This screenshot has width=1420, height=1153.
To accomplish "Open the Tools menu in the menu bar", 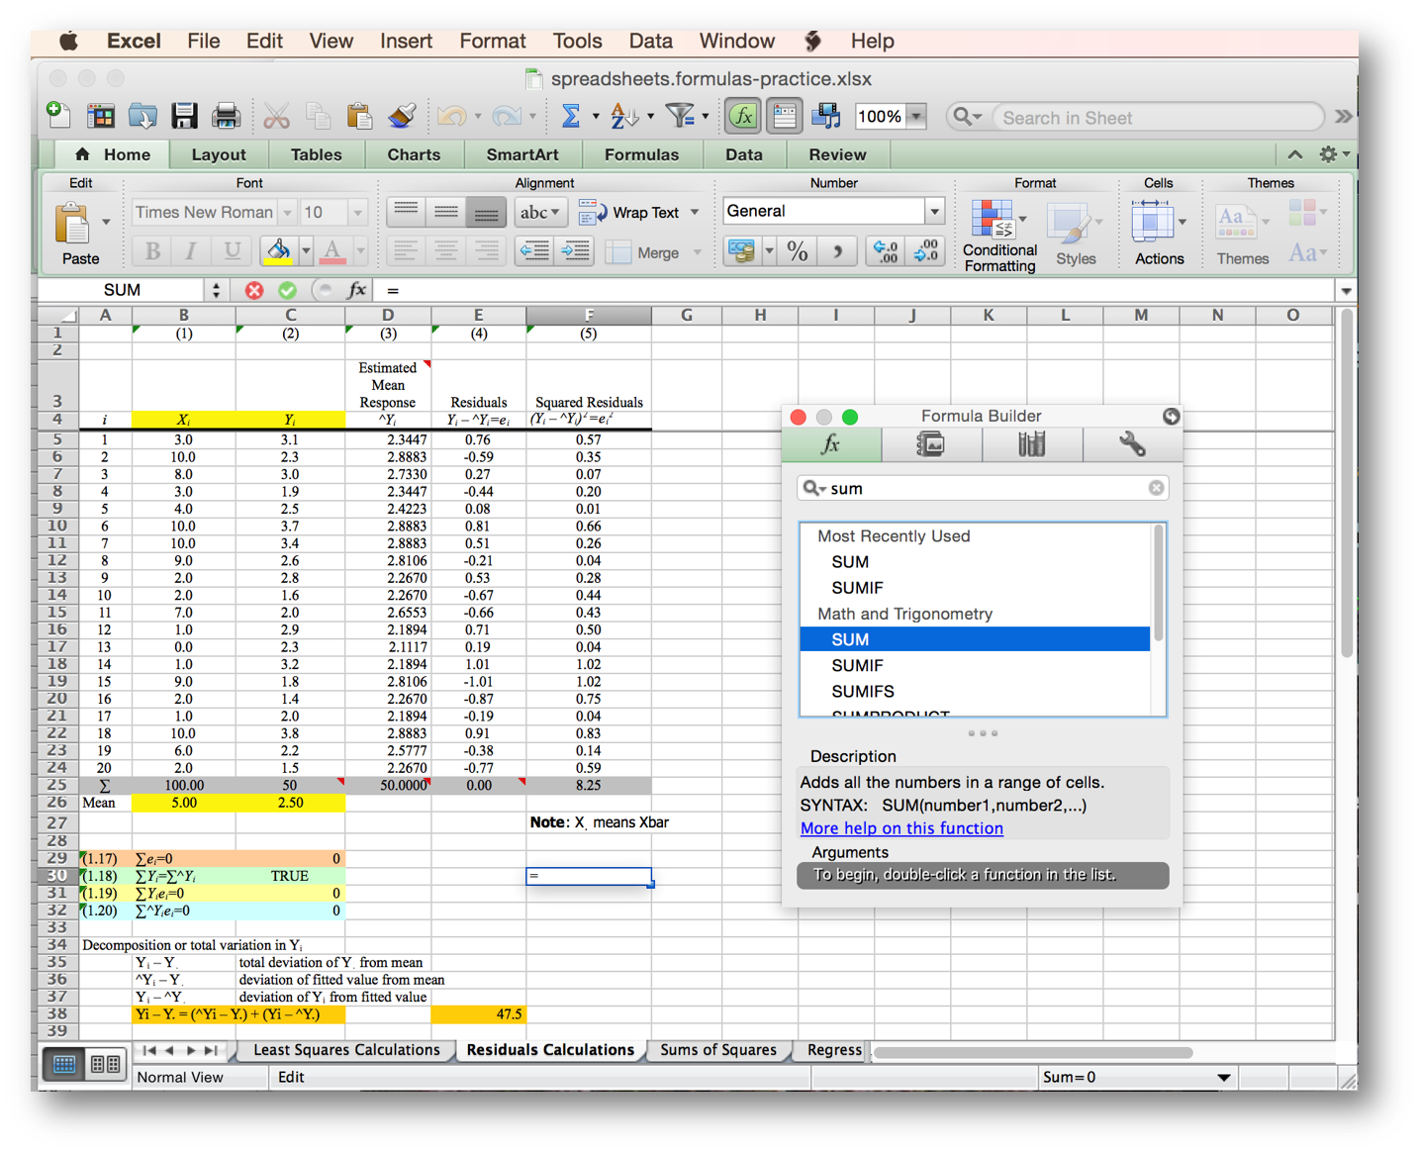I will (x=577, y=41).
